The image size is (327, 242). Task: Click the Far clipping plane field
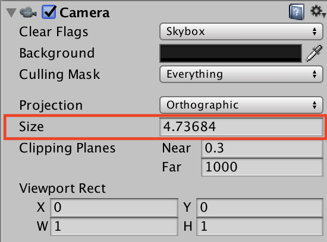(x=262, y=167)
